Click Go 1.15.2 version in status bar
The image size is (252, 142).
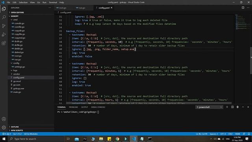(17, 134)
